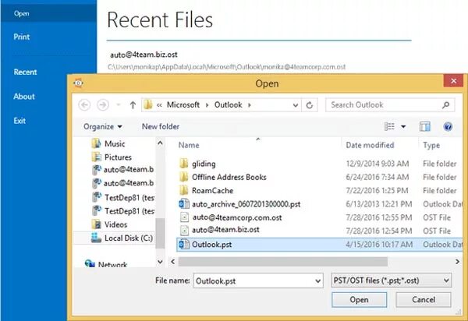Select Recent in the sidebar menu
Screen dimensions: 468x321
point(25,72)
